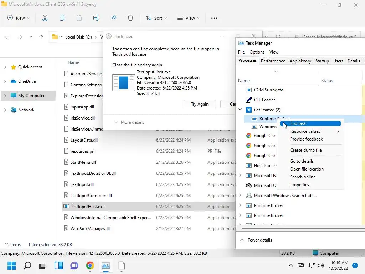Viewport: 365px width, 274px height.
Task: Click Fewer details in Task Manager
Action: (x=256, y=240)
